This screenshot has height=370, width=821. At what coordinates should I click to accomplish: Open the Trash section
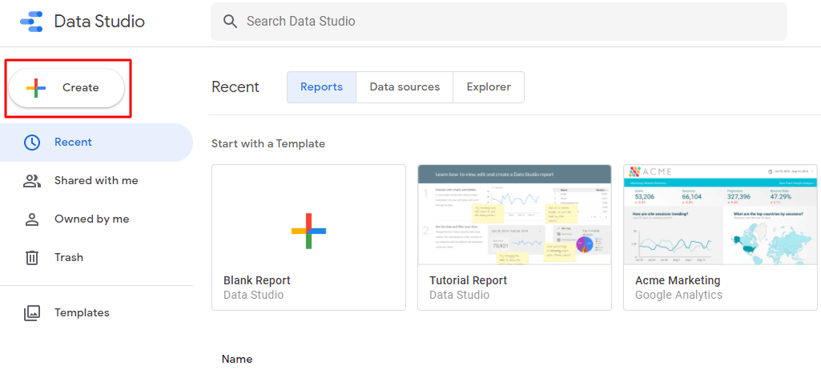point(96,258)
